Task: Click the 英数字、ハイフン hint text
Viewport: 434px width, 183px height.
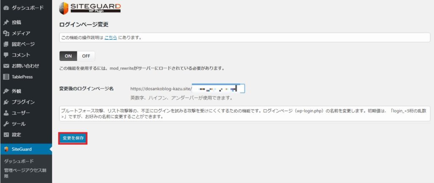Action: pos(181,98)
